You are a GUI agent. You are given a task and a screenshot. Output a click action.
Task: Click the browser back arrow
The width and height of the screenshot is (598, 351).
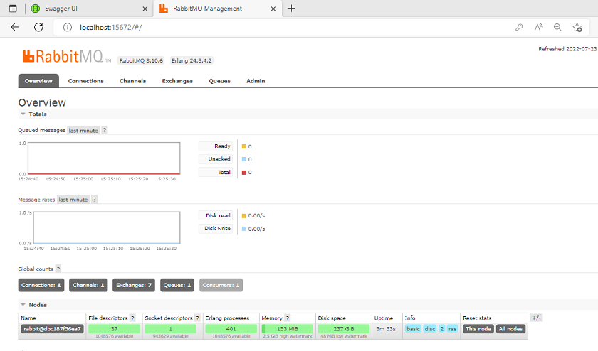pyautogui.click(x=15, y=27)
